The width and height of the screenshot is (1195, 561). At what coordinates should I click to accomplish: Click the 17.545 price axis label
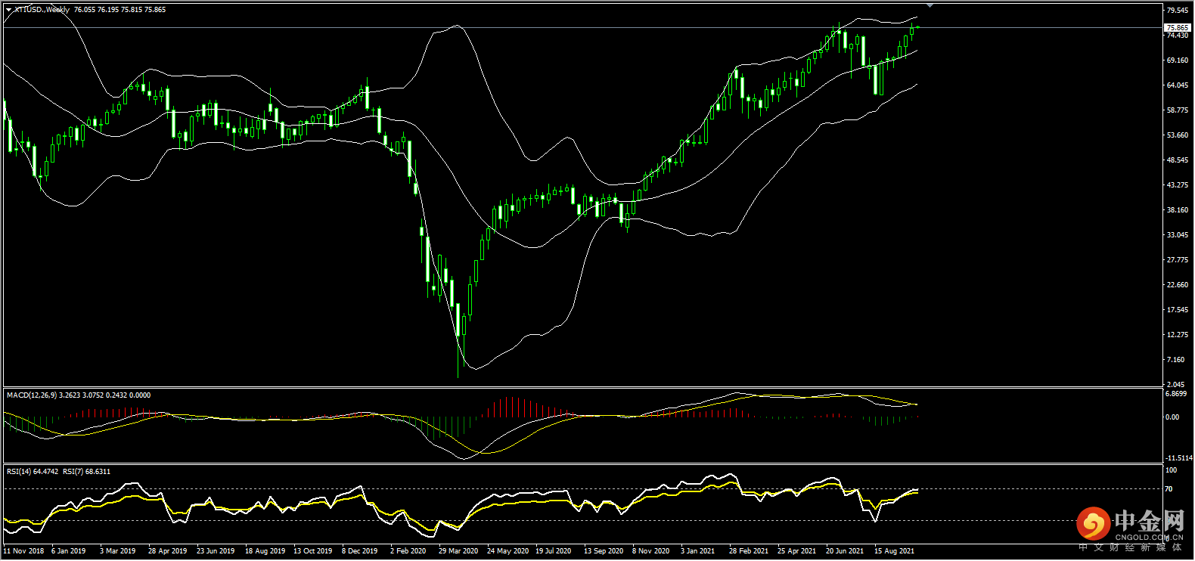pyautogui.click(x=1178, y=310)
